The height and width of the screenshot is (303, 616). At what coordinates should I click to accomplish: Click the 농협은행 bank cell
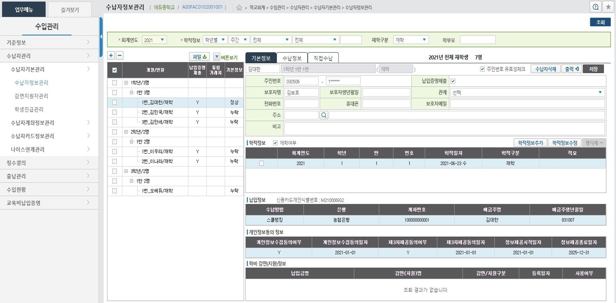[341, 220]
